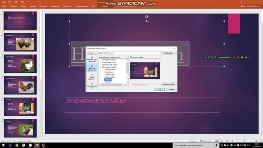Viewport: 263px width, 148px height.
Task: Select slide 3 thumbnail Adler Silber
Action: point(20,64)
